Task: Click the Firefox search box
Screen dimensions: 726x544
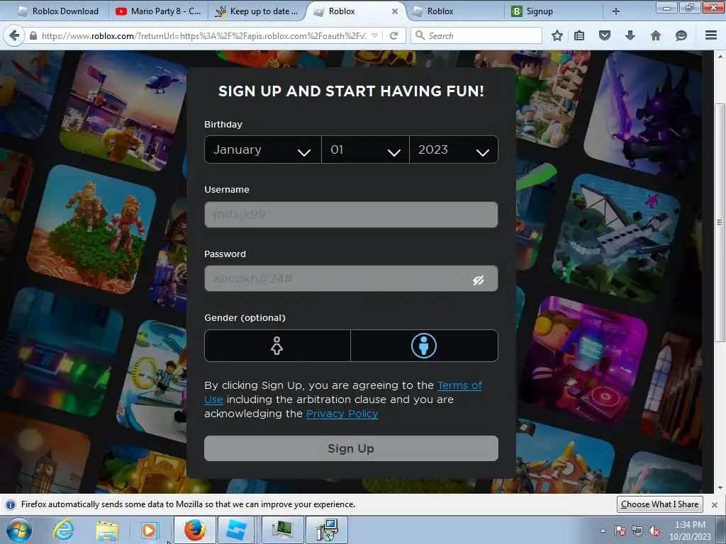Action: (x=476, y=35)
